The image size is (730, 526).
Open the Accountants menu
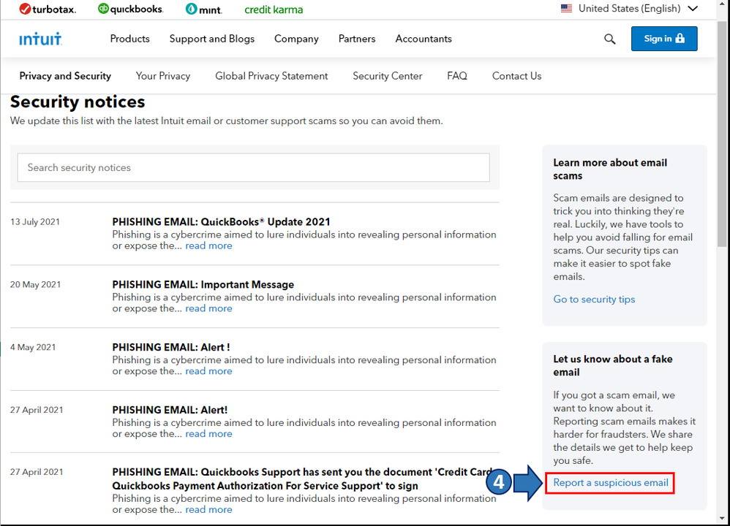click(x=424, y=39)
